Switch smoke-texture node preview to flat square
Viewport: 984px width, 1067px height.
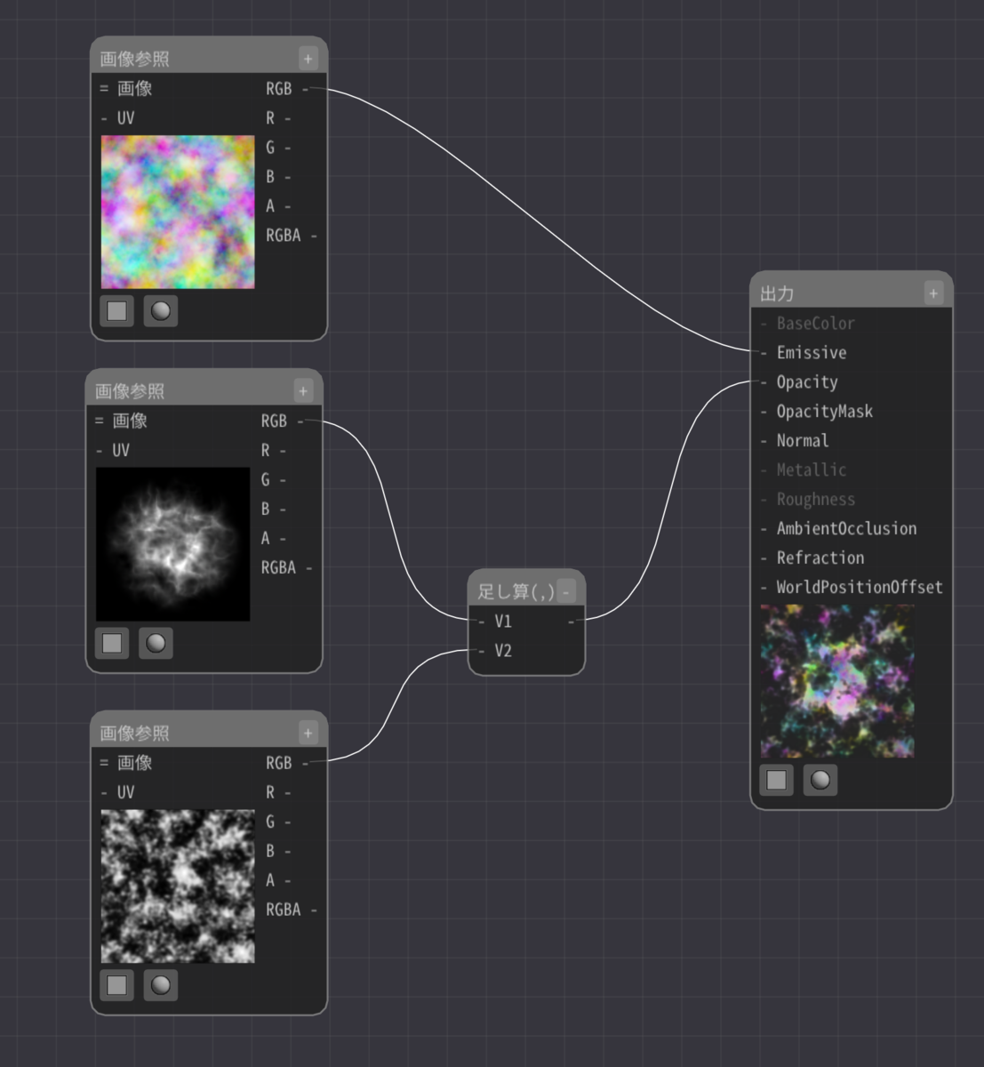tap(112, 643)
